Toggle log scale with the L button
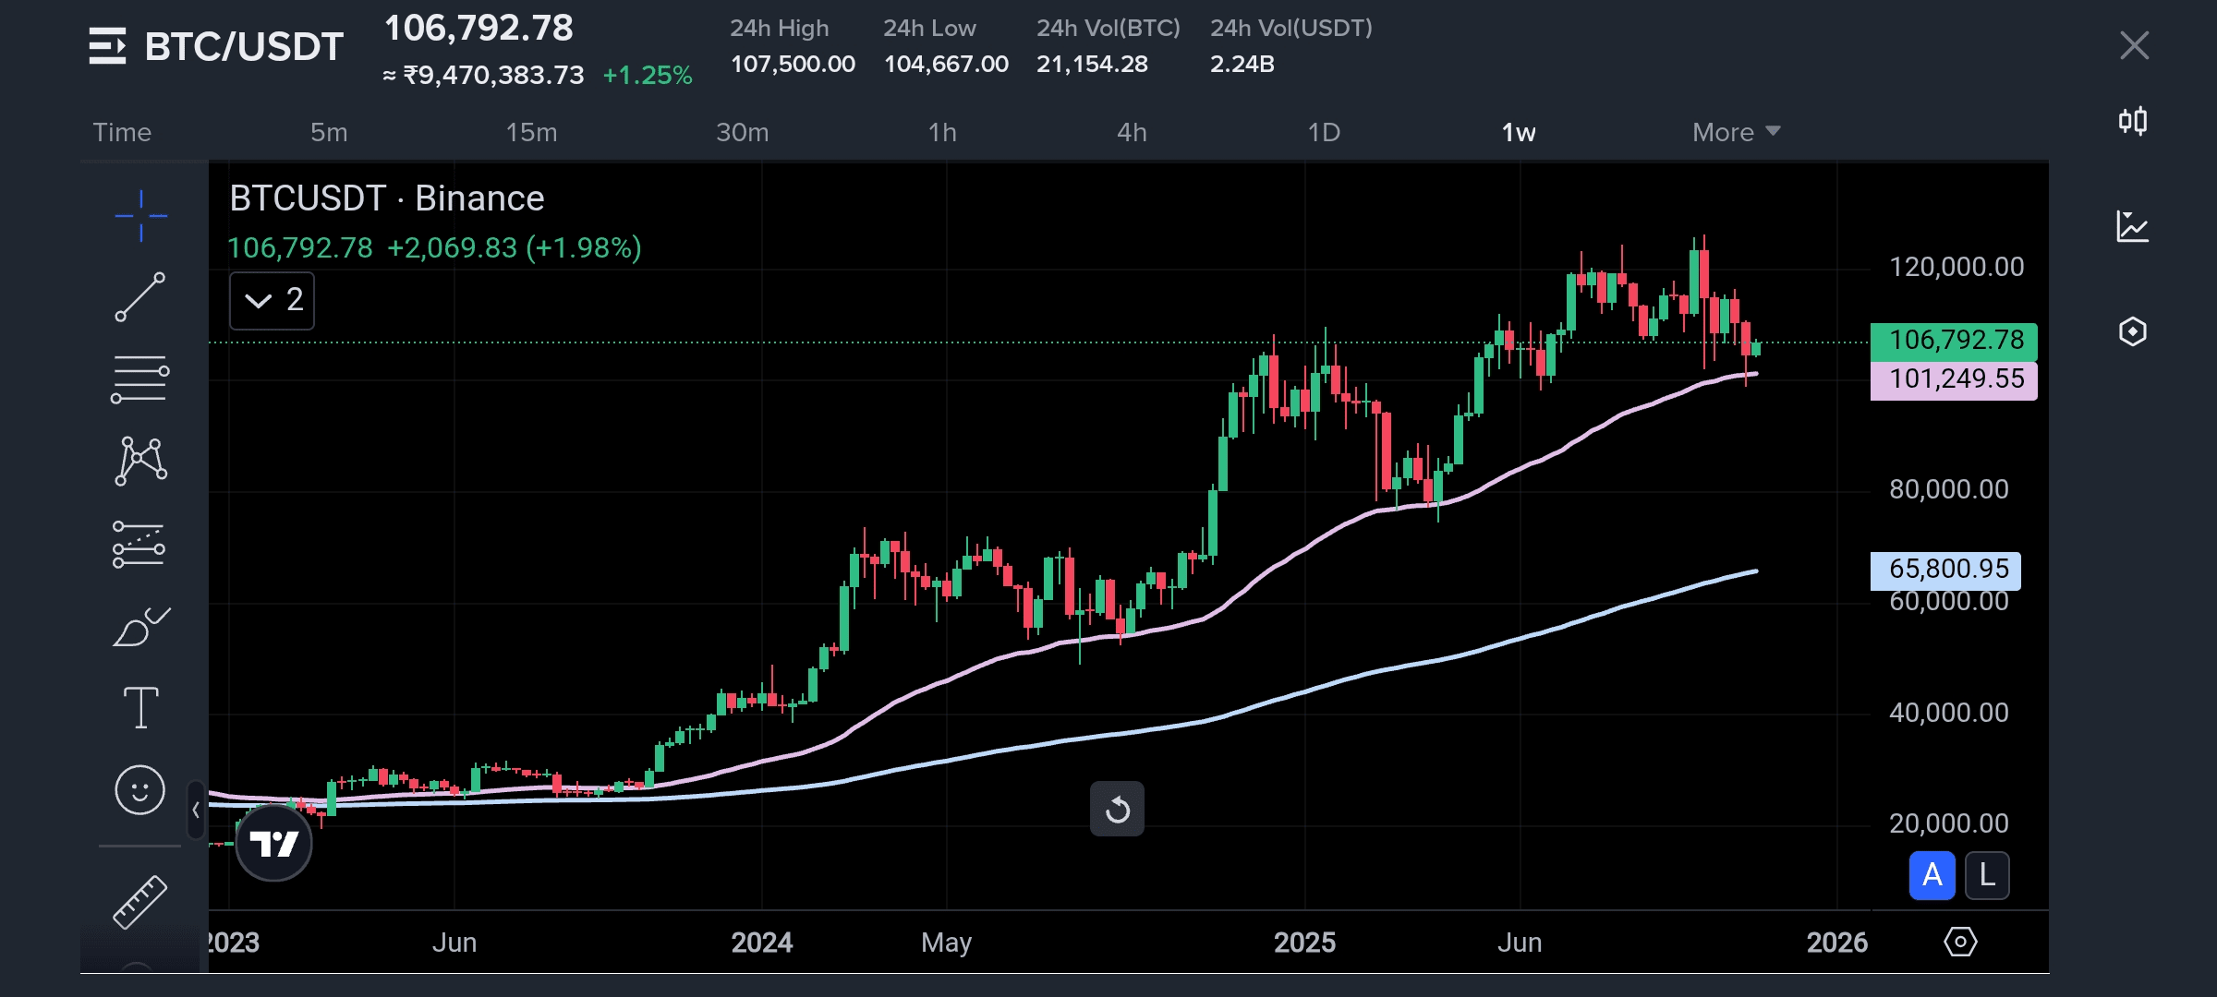2217x997 pixels. [x=1987, y=874]
